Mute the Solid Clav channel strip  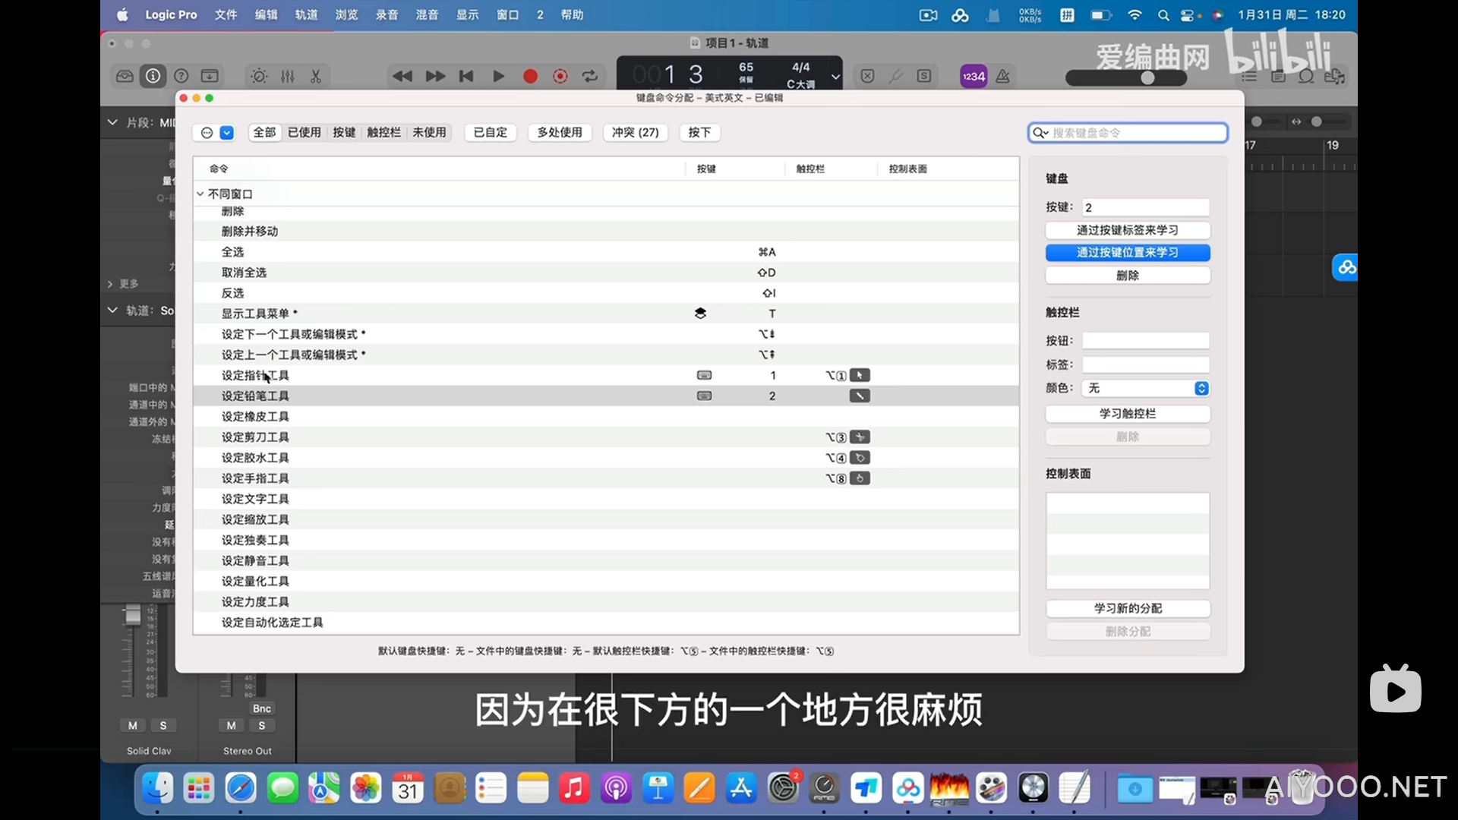point(133,726)
